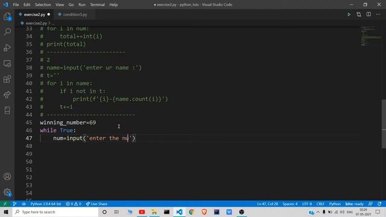Click the source control status bar icon
This screenshot has width=386, height=217.
[x=14, y=204]
